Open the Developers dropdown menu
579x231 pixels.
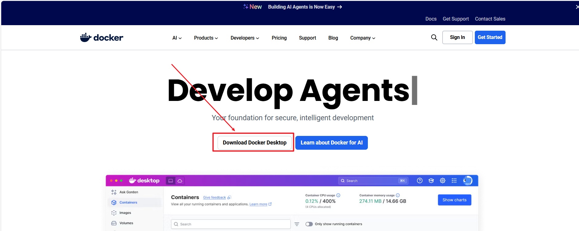coord(245,38)
